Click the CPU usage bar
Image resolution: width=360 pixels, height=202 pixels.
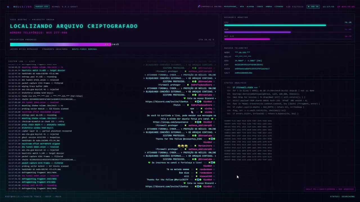288,25
